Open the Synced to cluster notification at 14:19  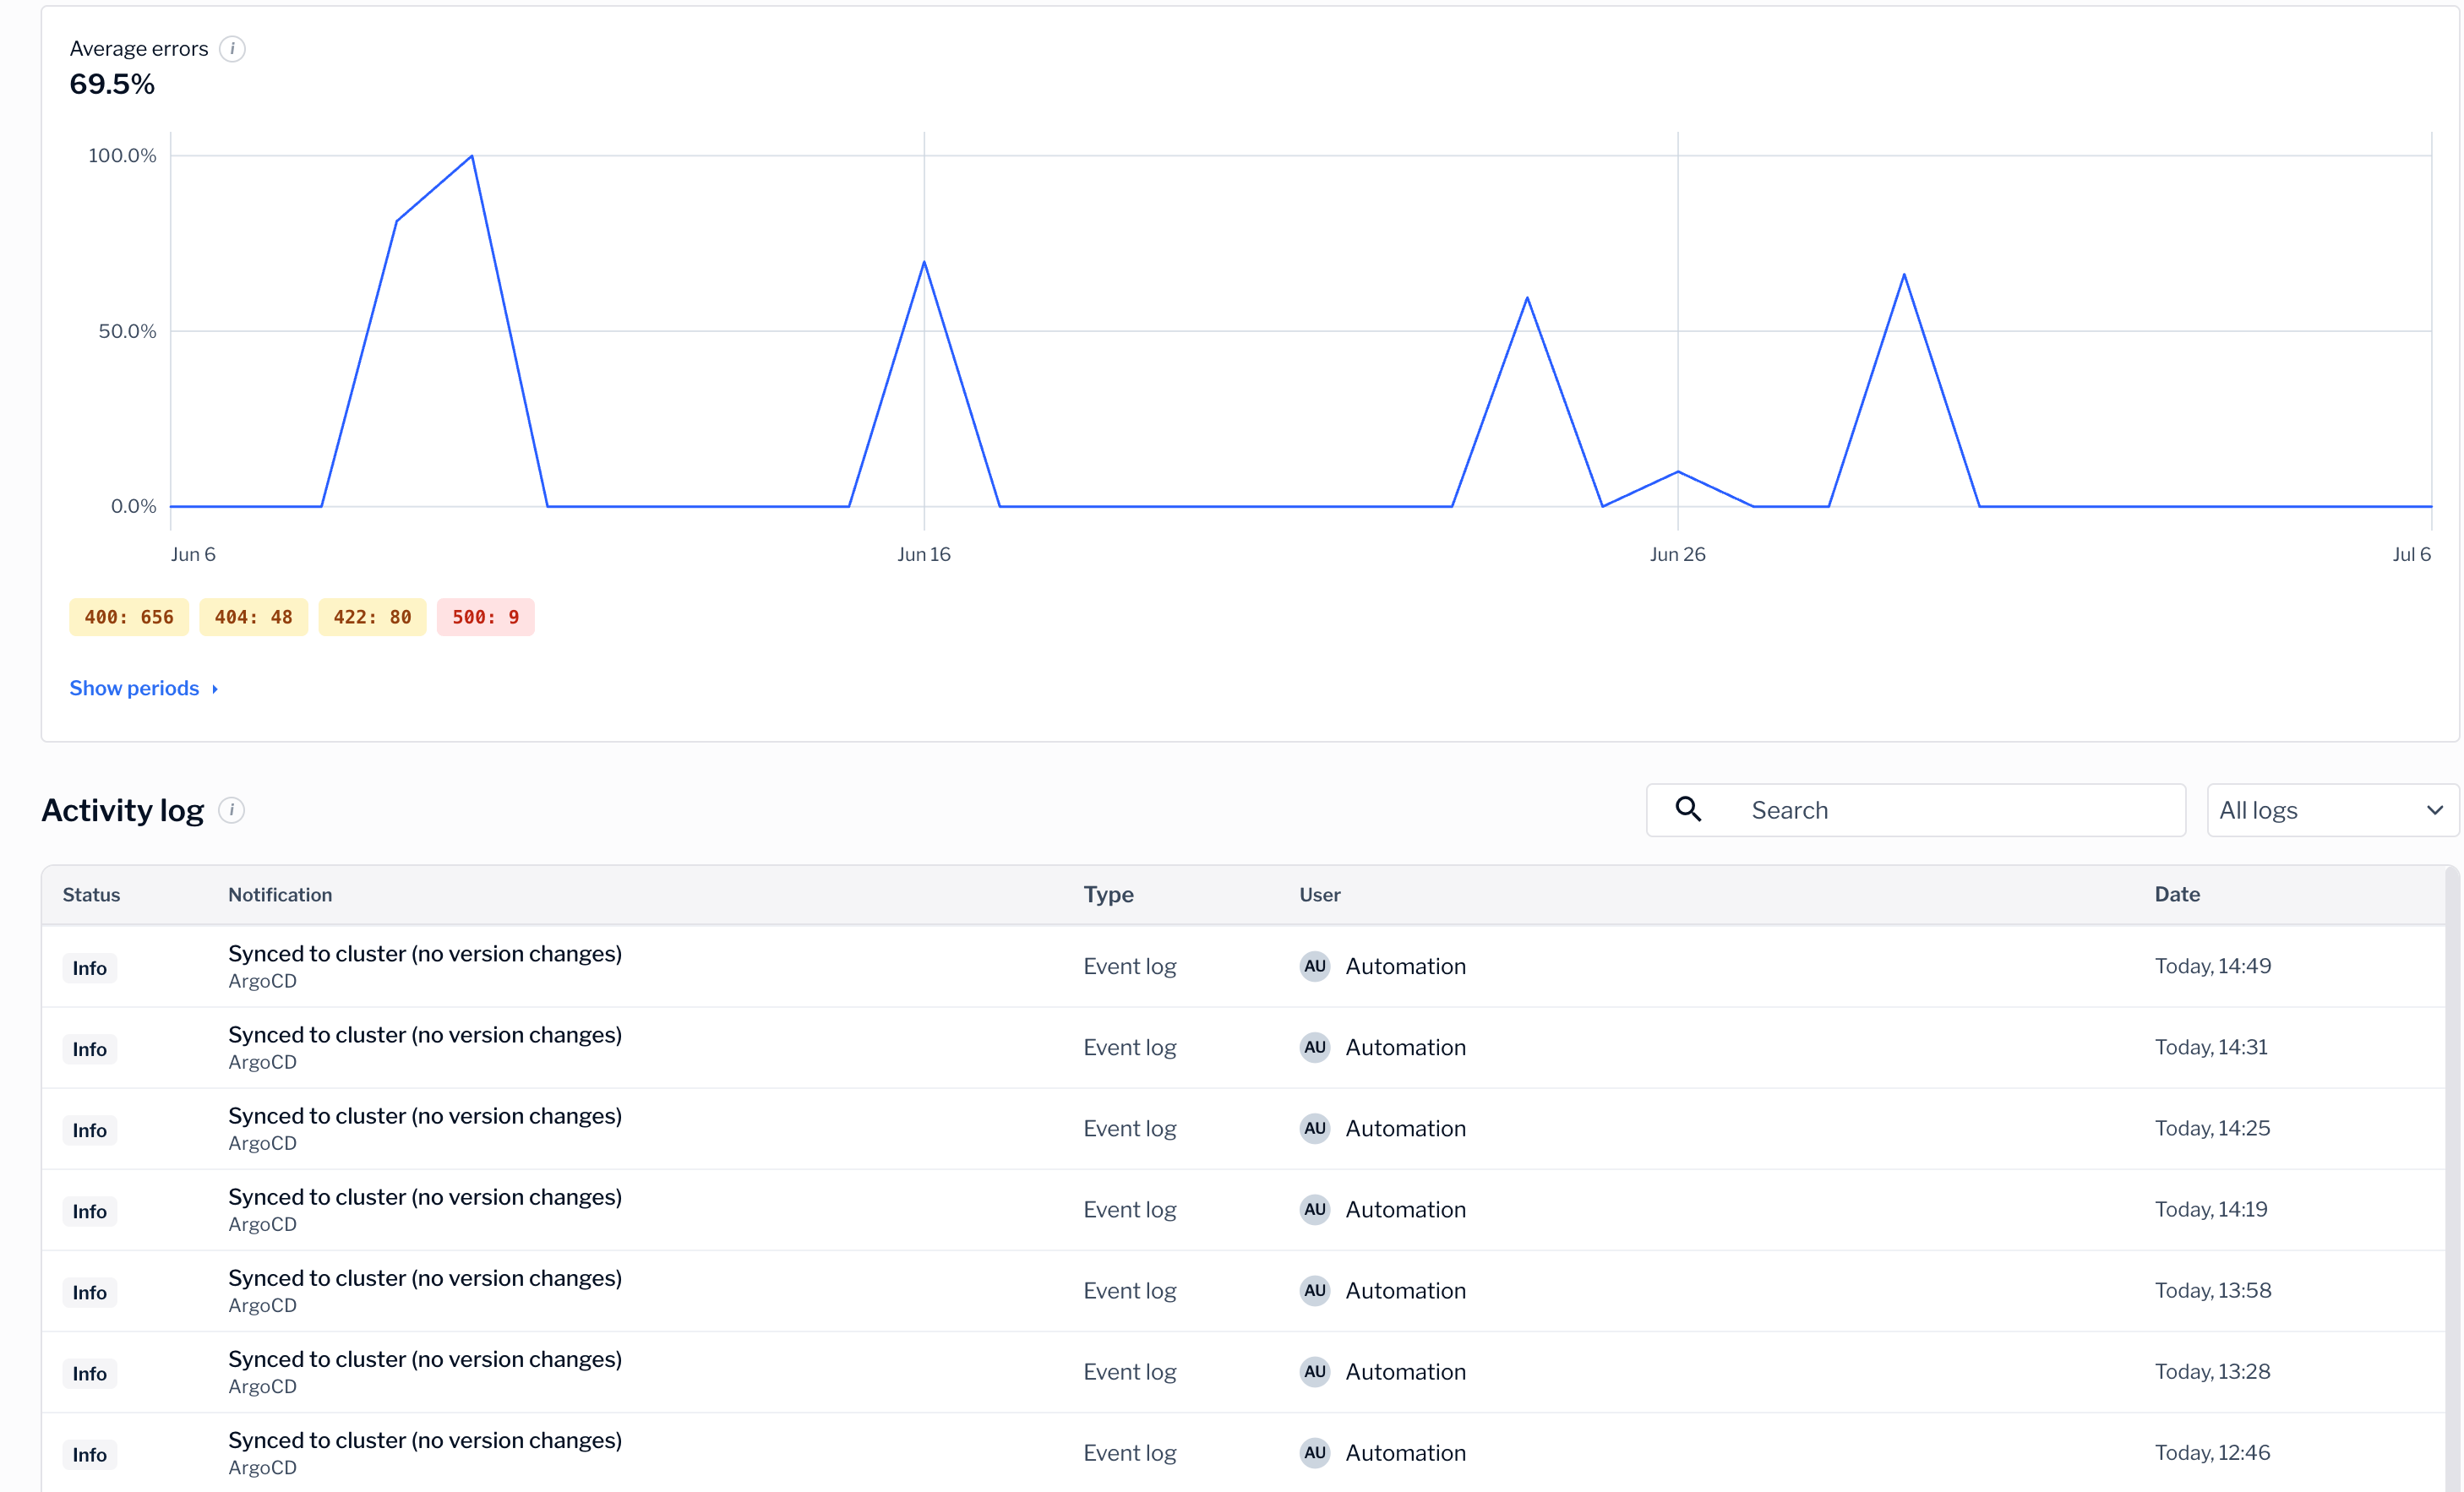click(425, 1197)
